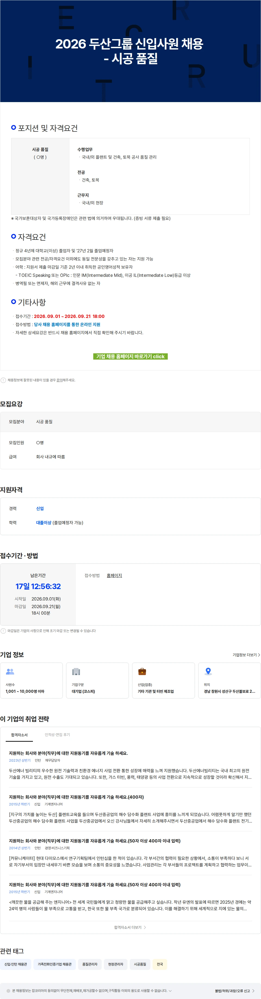The image size is (261, 999).
Task: Click the building icon on 기업구분 card
Action: [x=76, y=672]
